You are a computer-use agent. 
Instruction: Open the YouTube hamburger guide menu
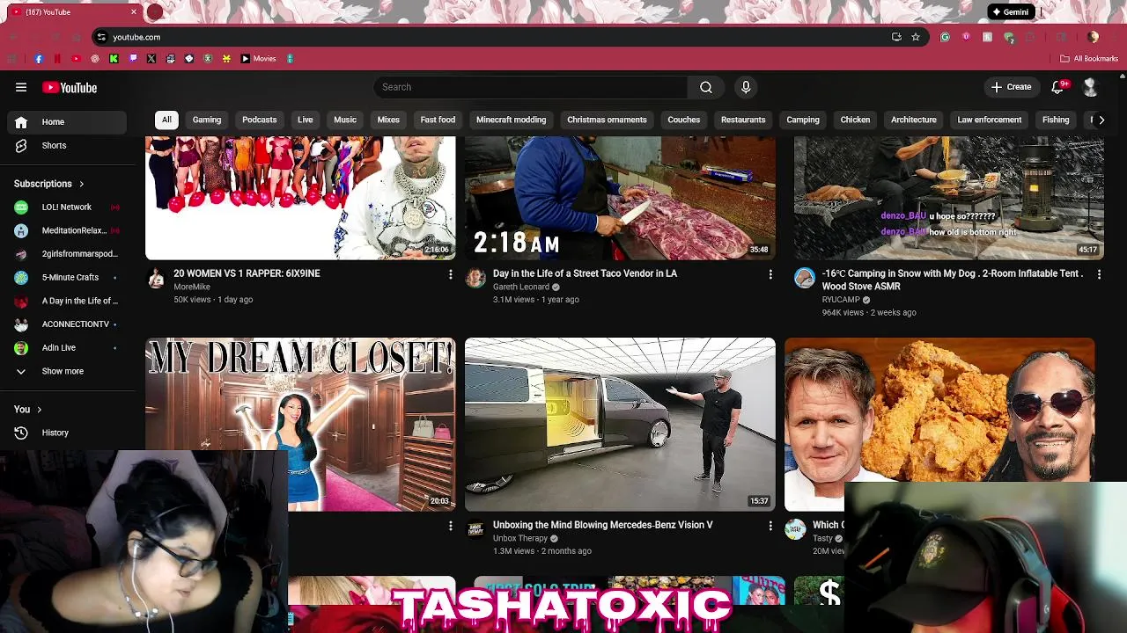click(x=21, y=87)
